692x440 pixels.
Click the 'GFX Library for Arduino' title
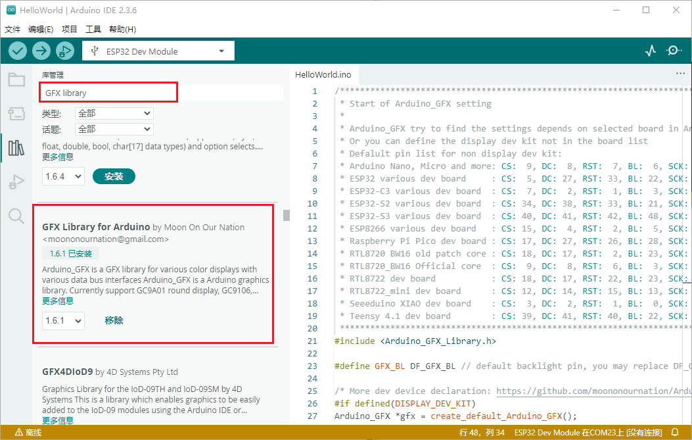[96, 227]
